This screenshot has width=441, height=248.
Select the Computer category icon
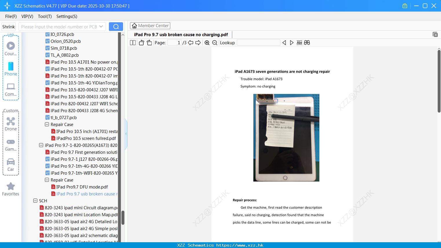point(11,89)
